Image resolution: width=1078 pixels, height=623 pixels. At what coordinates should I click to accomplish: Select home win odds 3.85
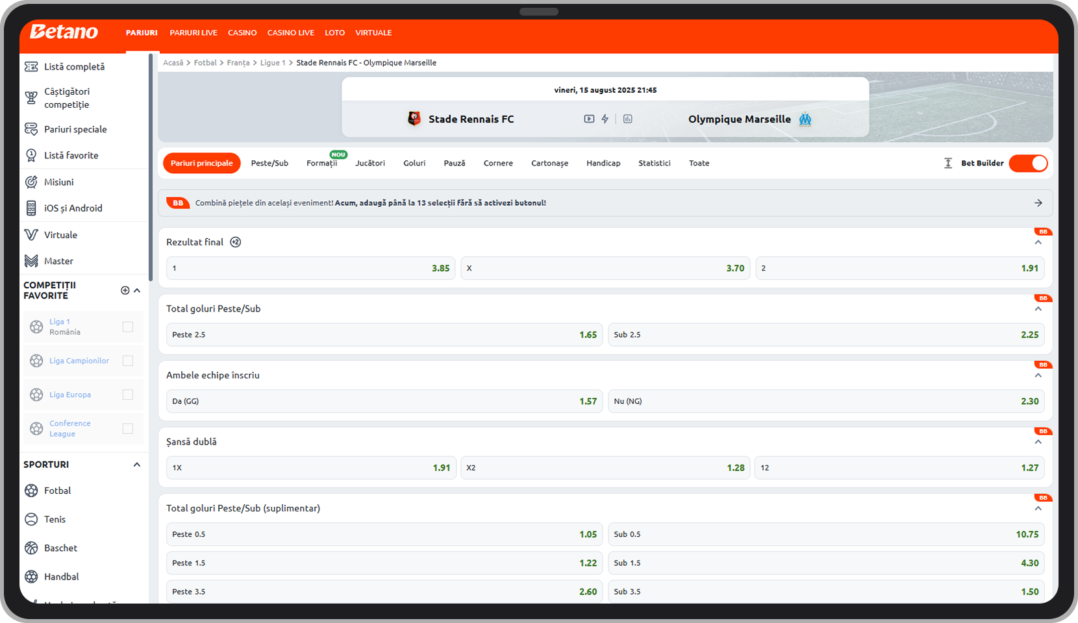pos(311,268)
